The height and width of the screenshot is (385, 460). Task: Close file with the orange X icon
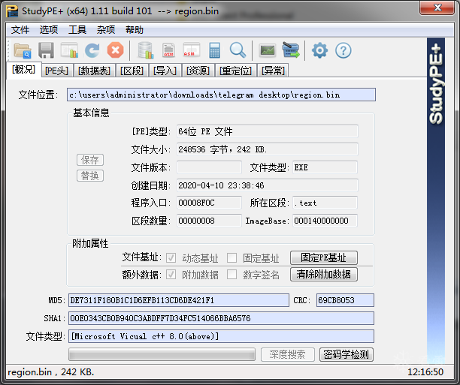[115, 50]
